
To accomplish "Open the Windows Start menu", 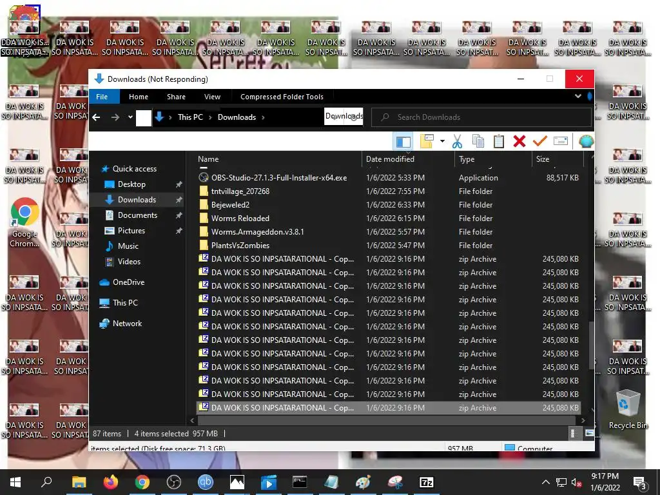I will click(15, 482).
